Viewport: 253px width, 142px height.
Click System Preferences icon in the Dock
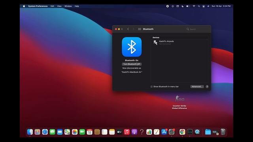click(x=172, y=132)
